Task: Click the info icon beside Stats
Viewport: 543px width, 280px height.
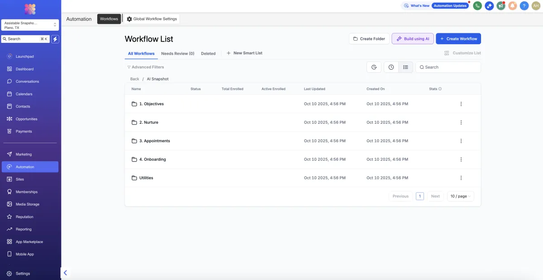Action: pyautogui.click(x=440, y=89)
